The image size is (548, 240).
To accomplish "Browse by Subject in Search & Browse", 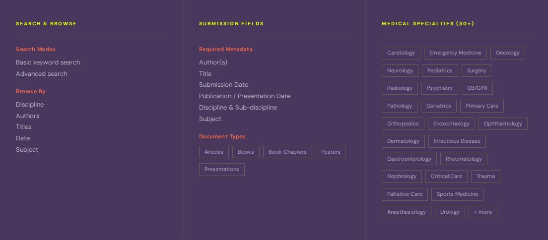I will (x=27, y=150).
